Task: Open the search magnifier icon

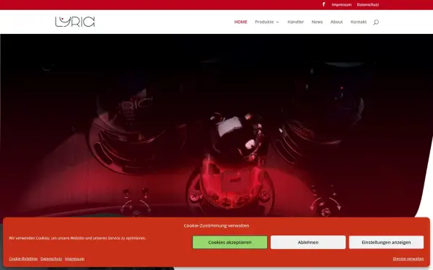Action: pos(376,22)
